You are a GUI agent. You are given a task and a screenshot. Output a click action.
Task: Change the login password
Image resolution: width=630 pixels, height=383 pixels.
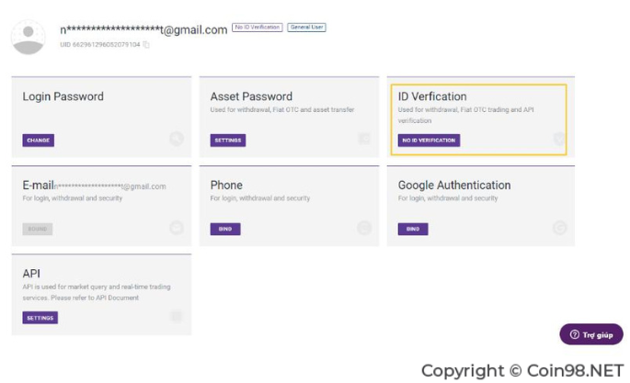(39, 141)
